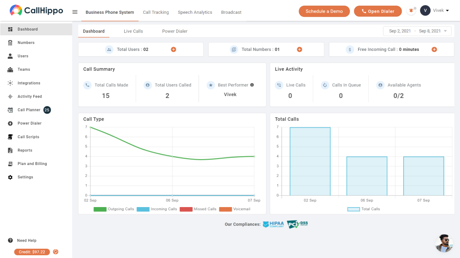
Task: Click the V user avatar circle
Action: tap(425, 11)
